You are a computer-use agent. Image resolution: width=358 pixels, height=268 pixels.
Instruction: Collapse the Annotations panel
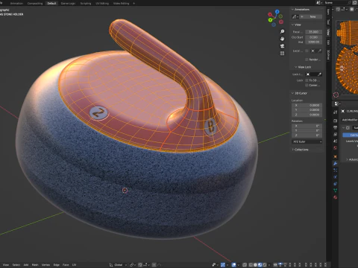click(x=292, y=10)
